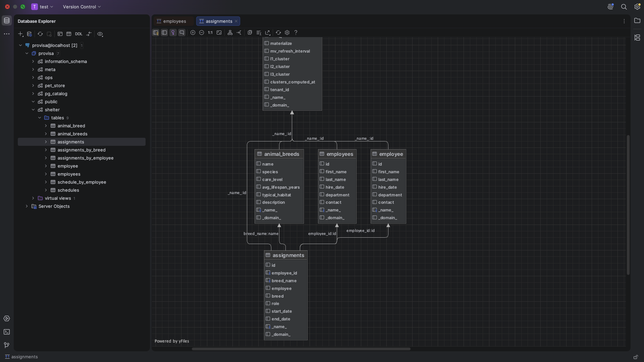
Task: Click the diagram vertical scrollbar
Action: 628,205
